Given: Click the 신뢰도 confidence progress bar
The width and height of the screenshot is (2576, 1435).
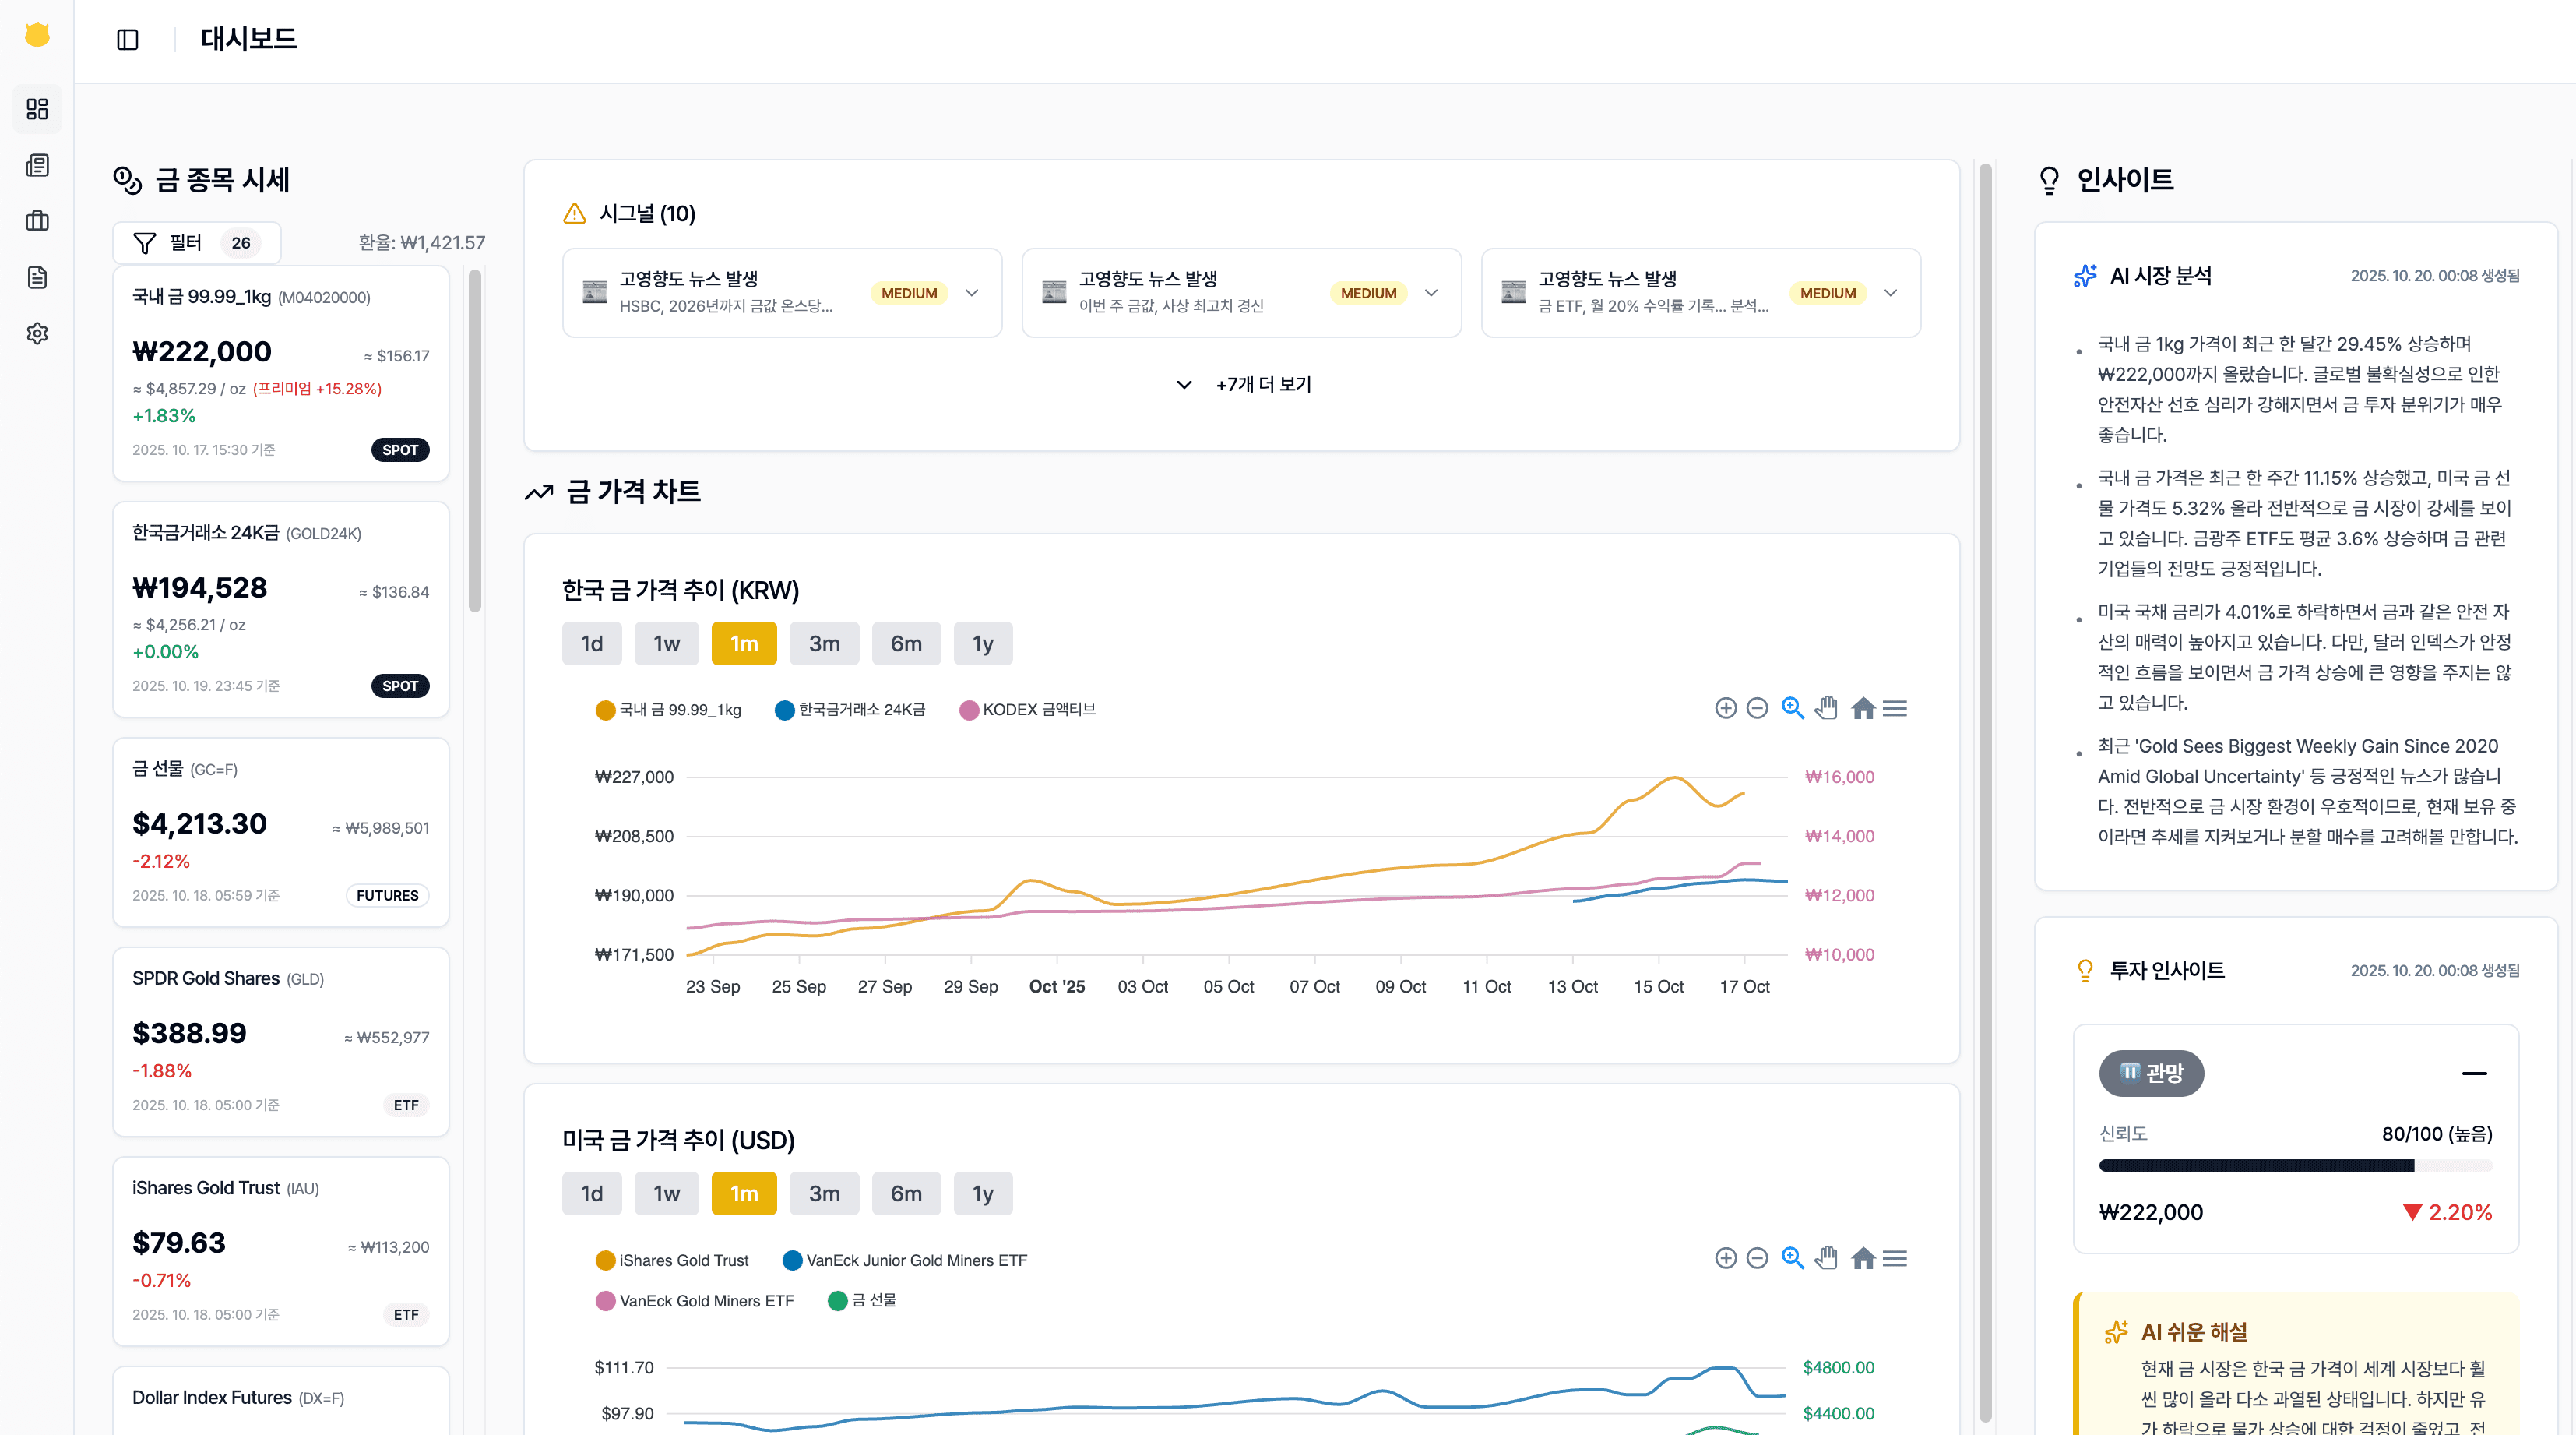Looking at the screenshot, I should click(x=2294, y=1165).
